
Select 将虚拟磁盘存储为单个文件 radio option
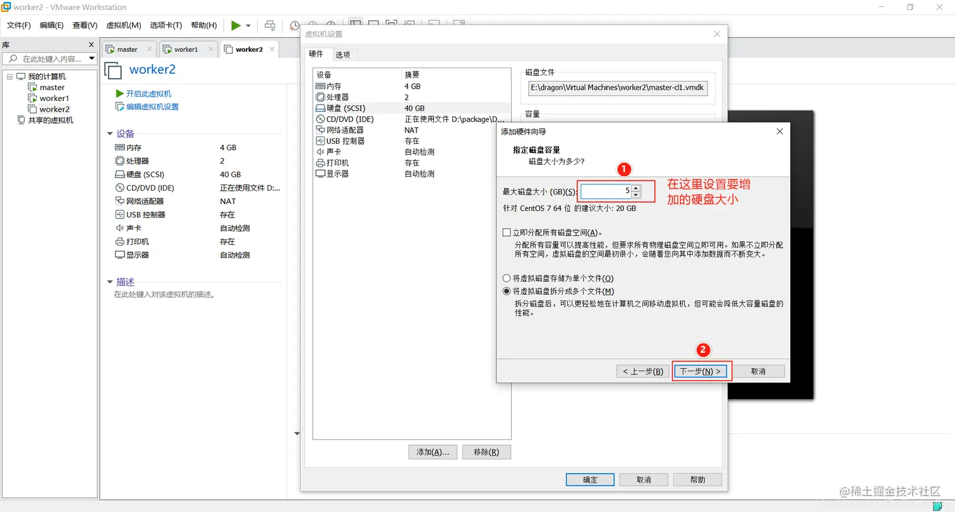click(507, 278)
